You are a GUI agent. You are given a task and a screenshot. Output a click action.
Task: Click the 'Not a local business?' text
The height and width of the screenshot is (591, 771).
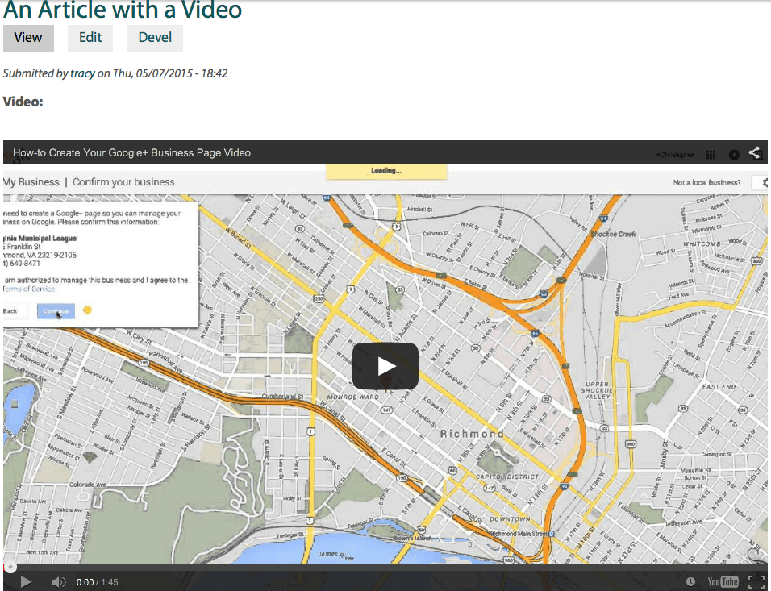click(706, 182)
